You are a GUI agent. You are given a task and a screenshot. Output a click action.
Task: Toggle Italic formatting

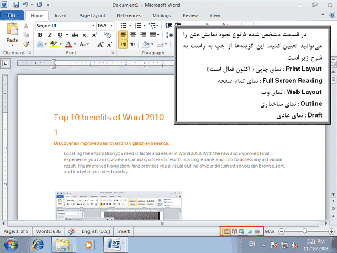[50, 35]
